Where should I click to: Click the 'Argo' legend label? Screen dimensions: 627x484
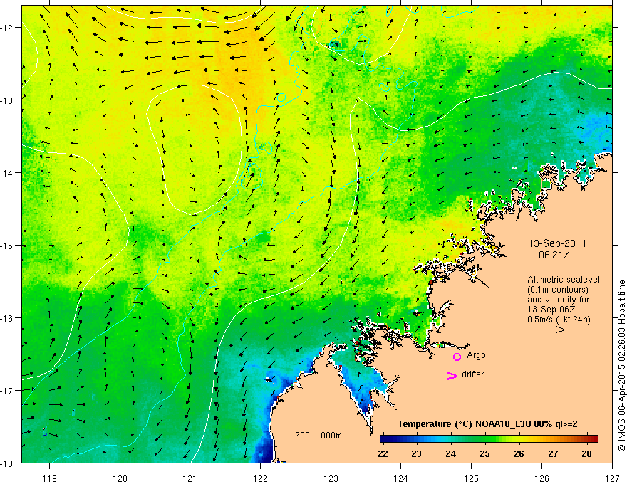(x=476, y=355)
